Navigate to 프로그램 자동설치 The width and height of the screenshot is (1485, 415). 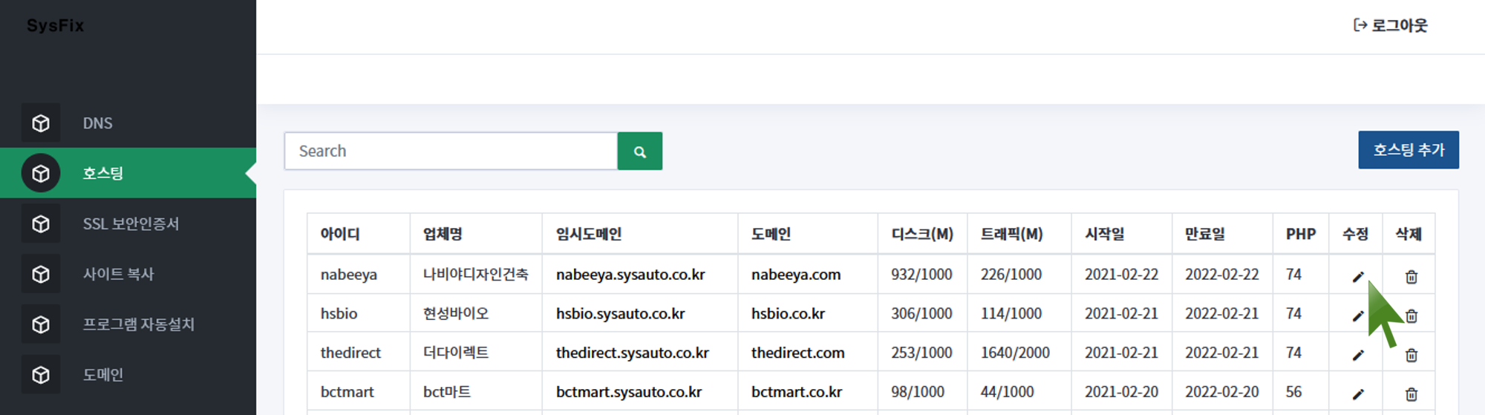coord(138,324)
